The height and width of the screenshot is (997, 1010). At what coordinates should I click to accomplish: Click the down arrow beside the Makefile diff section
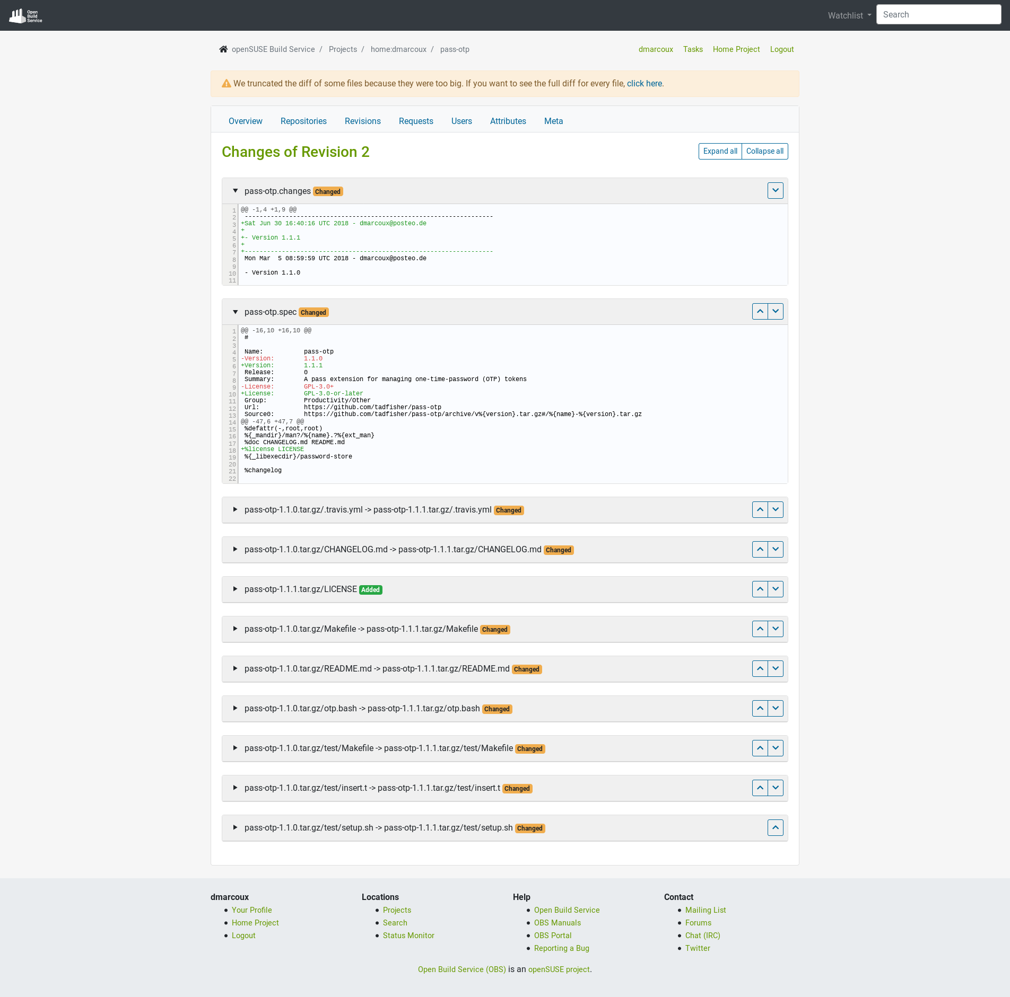click(776, 629)
